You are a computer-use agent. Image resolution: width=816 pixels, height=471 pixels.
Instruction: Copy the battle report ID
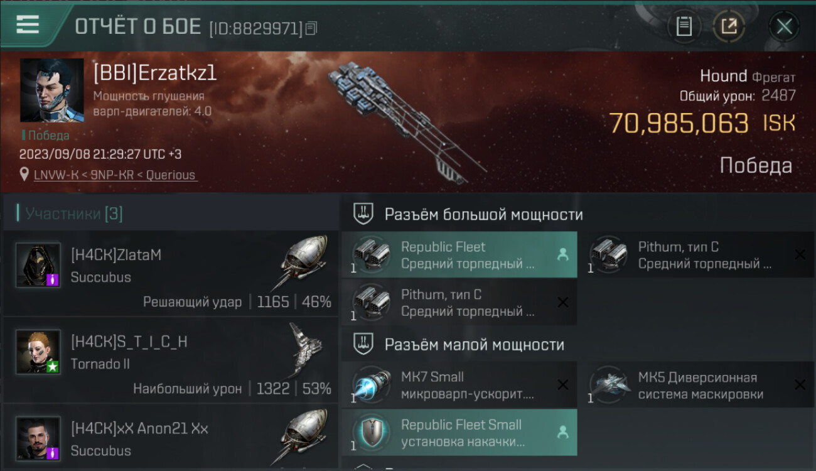click(312, 28)
